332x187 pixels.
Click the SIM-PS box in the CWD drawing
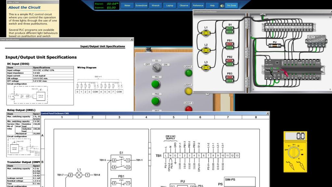point(240,182)
